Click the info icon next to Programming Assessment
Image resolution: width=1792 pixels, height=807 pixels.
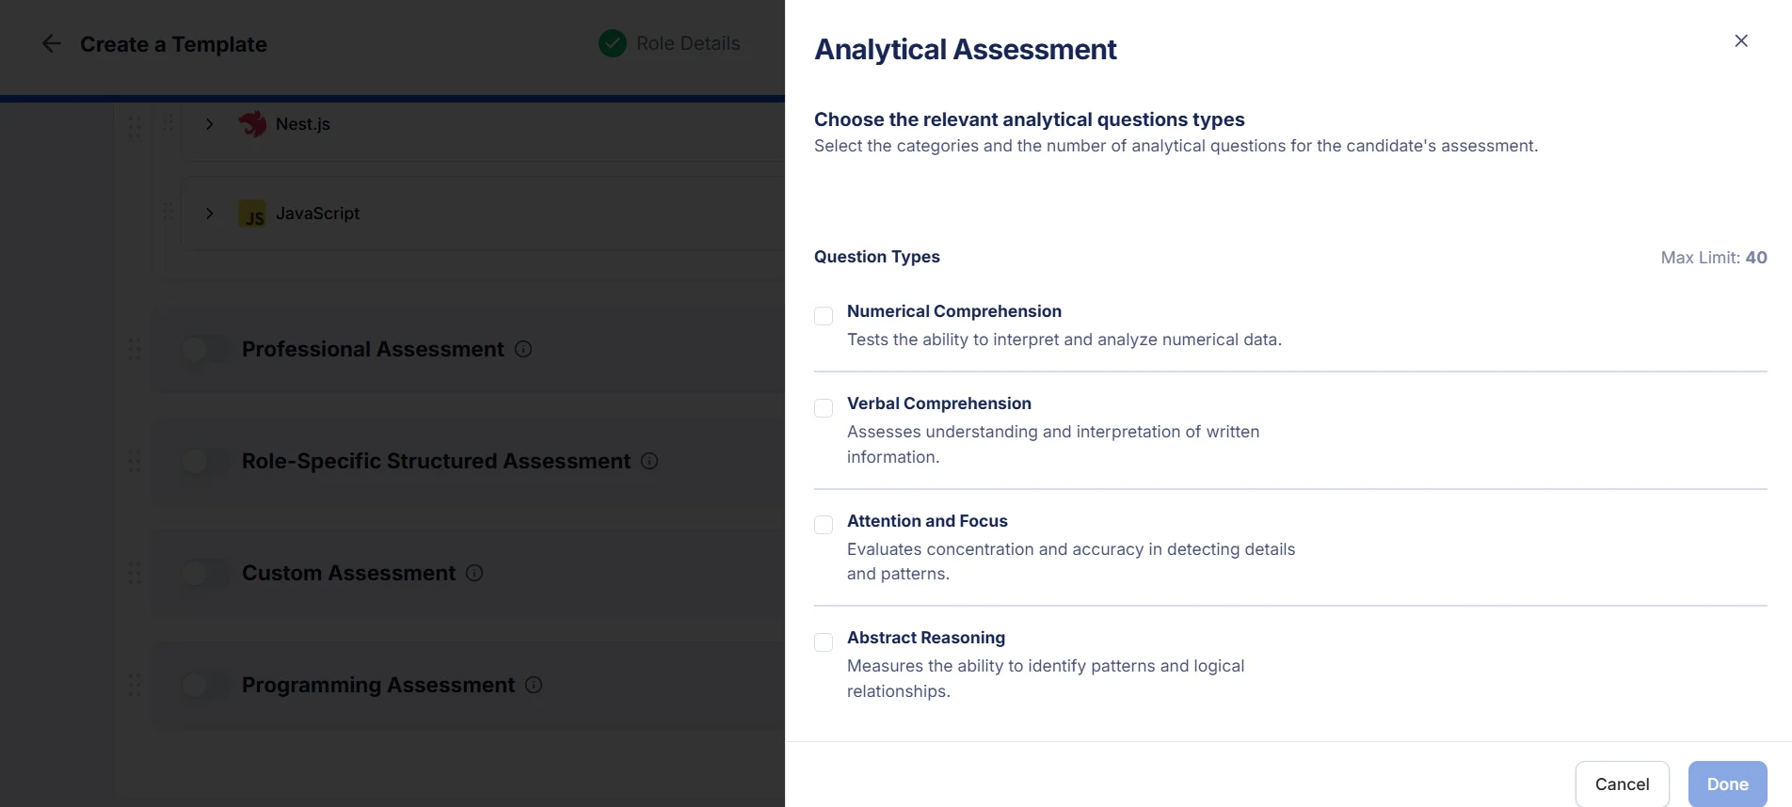click(x=533, y=685)
